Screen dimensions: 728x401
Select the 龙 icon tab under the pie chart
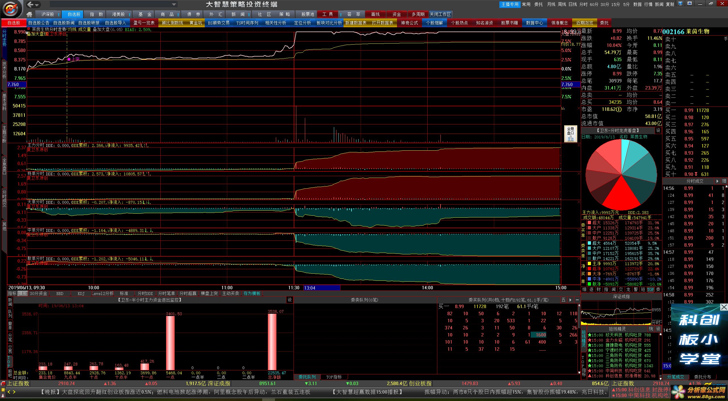coord(628,289)
